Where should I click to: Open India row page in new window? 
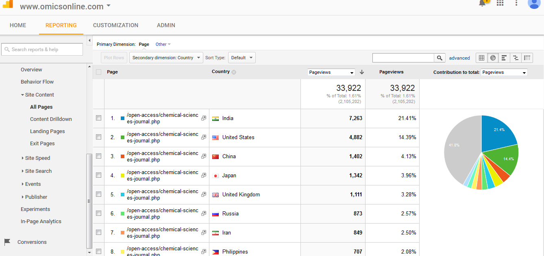pos(204,118)
